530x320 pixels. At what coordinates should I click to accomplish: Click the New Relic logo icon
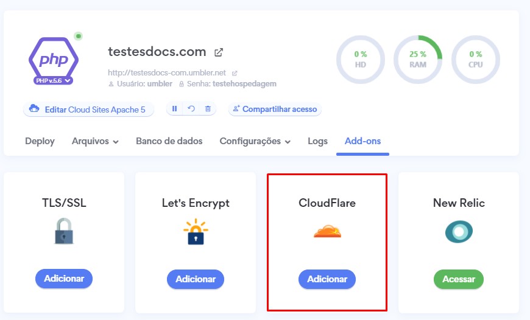(458, 232)
